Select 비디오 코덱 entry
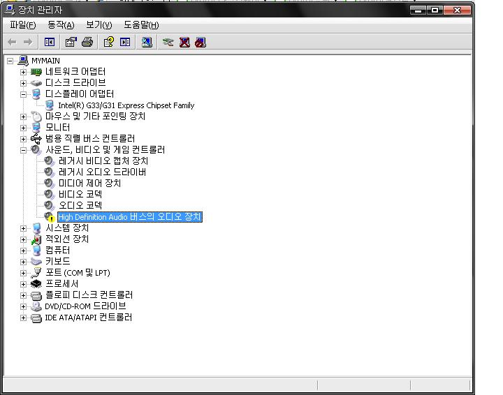The image size is (503, 395). click(x=80, y=195)
